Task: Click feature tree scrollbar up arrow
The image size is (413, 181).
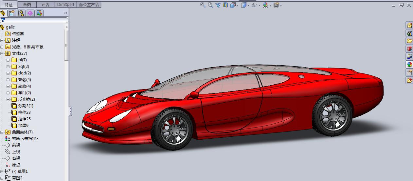Action: pyautogui.click(x=67, y=27)
